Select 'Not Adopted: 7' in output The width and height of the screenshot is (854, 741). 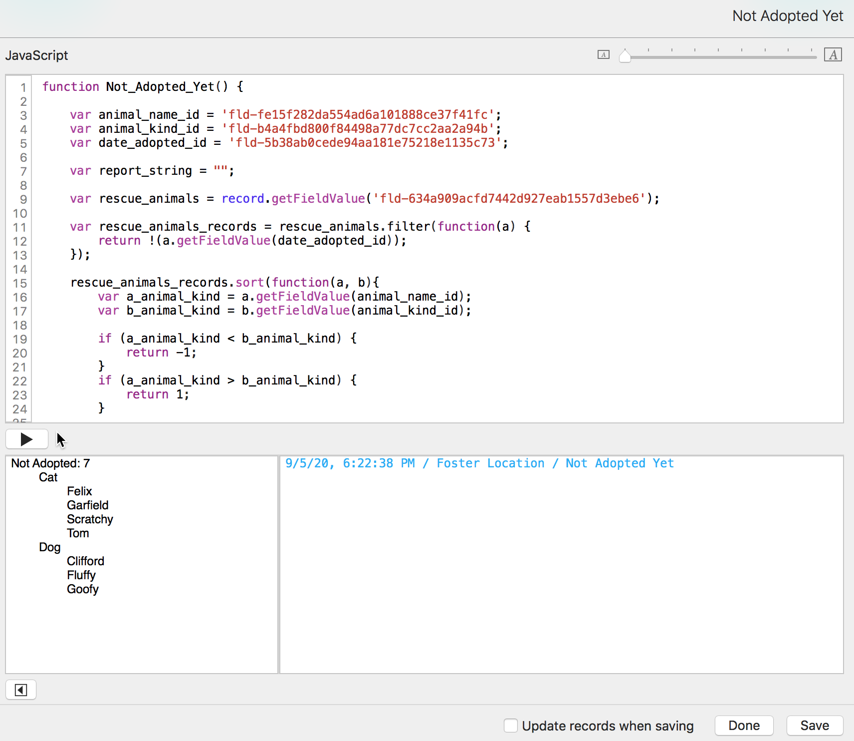point(50,463)
